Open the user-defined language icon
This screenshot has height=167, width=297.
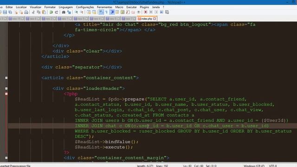click(117, 12)
